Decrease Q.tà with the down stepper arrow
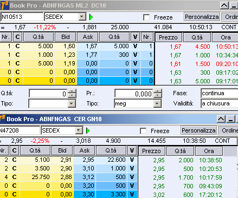This screenshot has width=238, height=198. pos(72,96)
